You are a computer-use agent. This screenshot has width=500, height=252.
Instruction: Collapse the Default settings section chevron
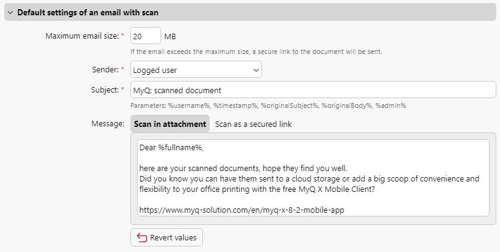pos(10,12)
